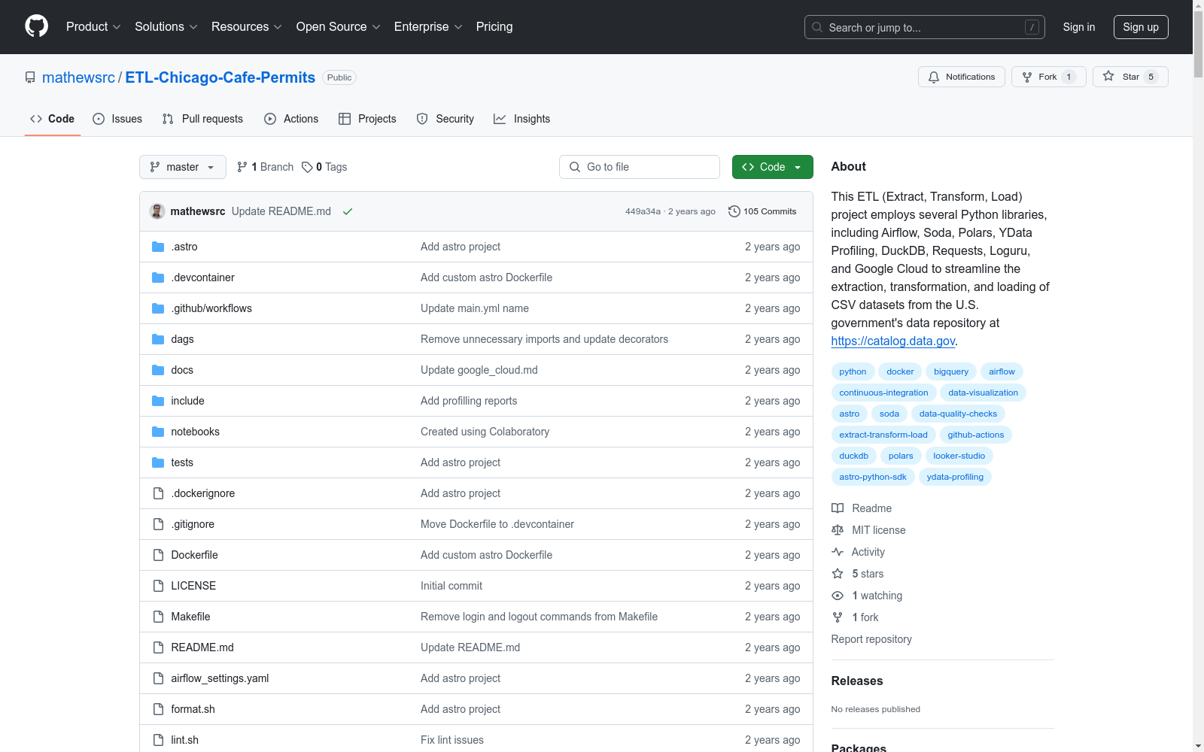Open the 105 Commits history

pyautogui.click(x=762, y=211)
